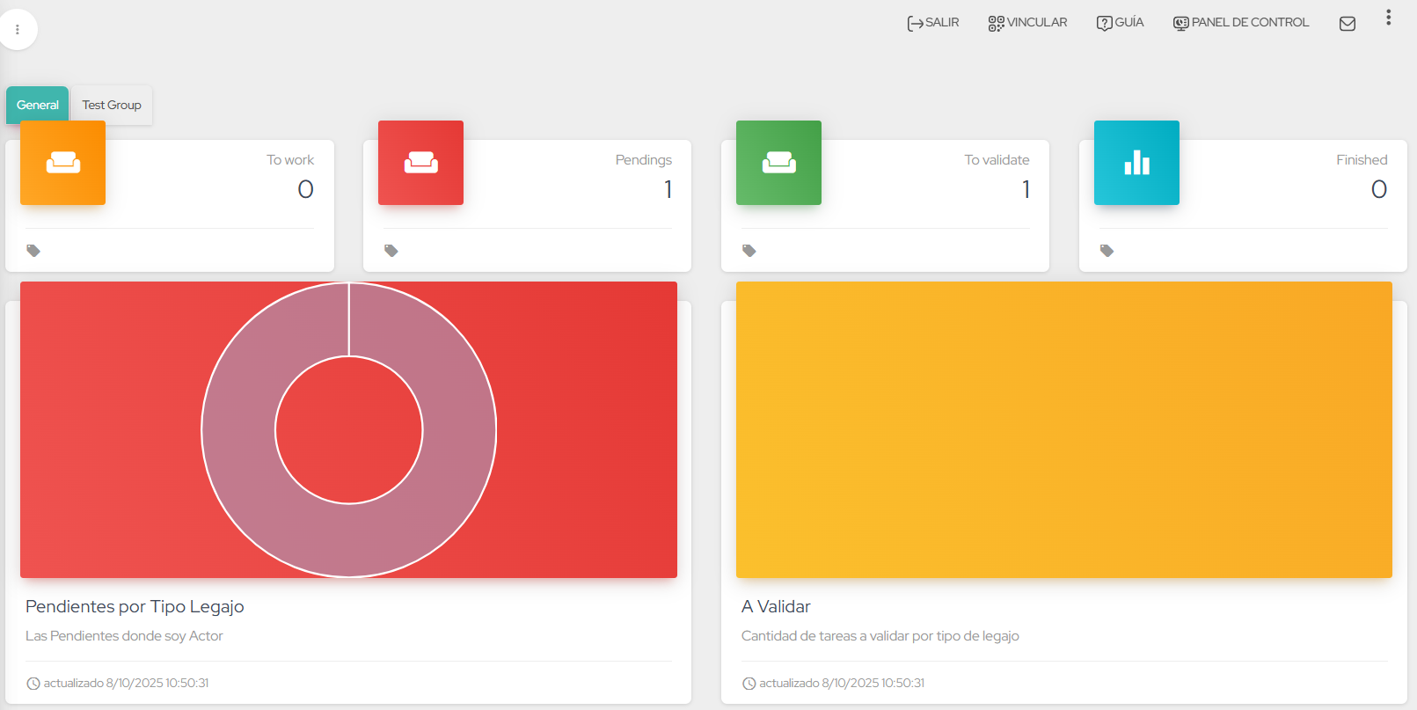Open PANEL DE CONTROL
Screen dimensions: 1417x710
tap(1241, 23)
